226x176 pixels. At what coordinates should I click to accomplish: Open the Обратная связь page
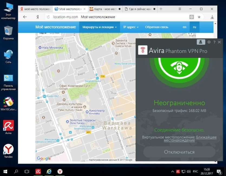pyautogui.click(x=157, y=27)
